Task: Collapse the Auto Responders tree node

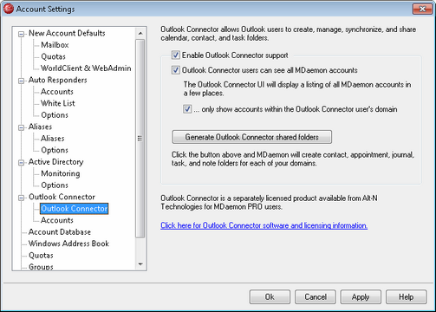Action: coord(21,81)
